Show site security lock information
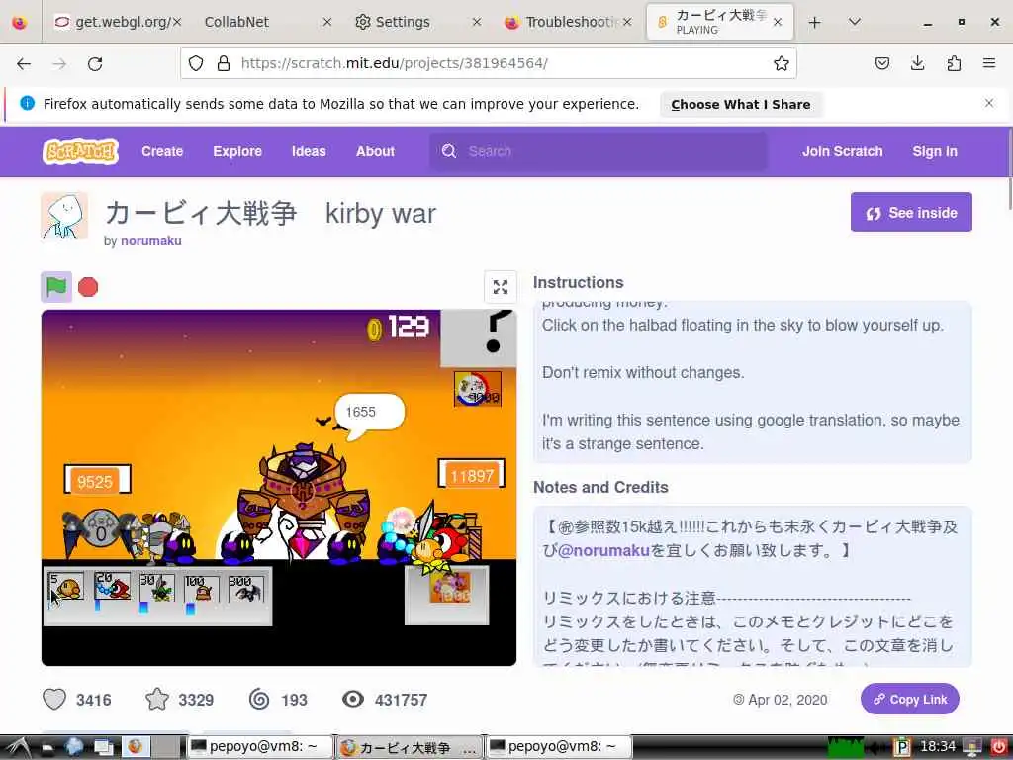 pos(224,63)
